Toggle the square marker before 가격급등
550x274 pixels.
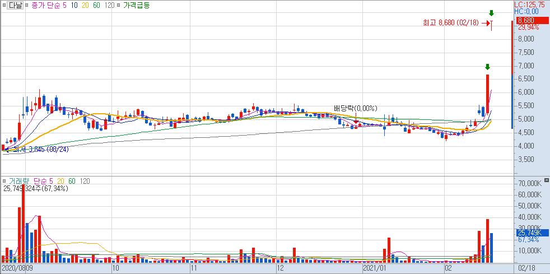tap(119, 5)
